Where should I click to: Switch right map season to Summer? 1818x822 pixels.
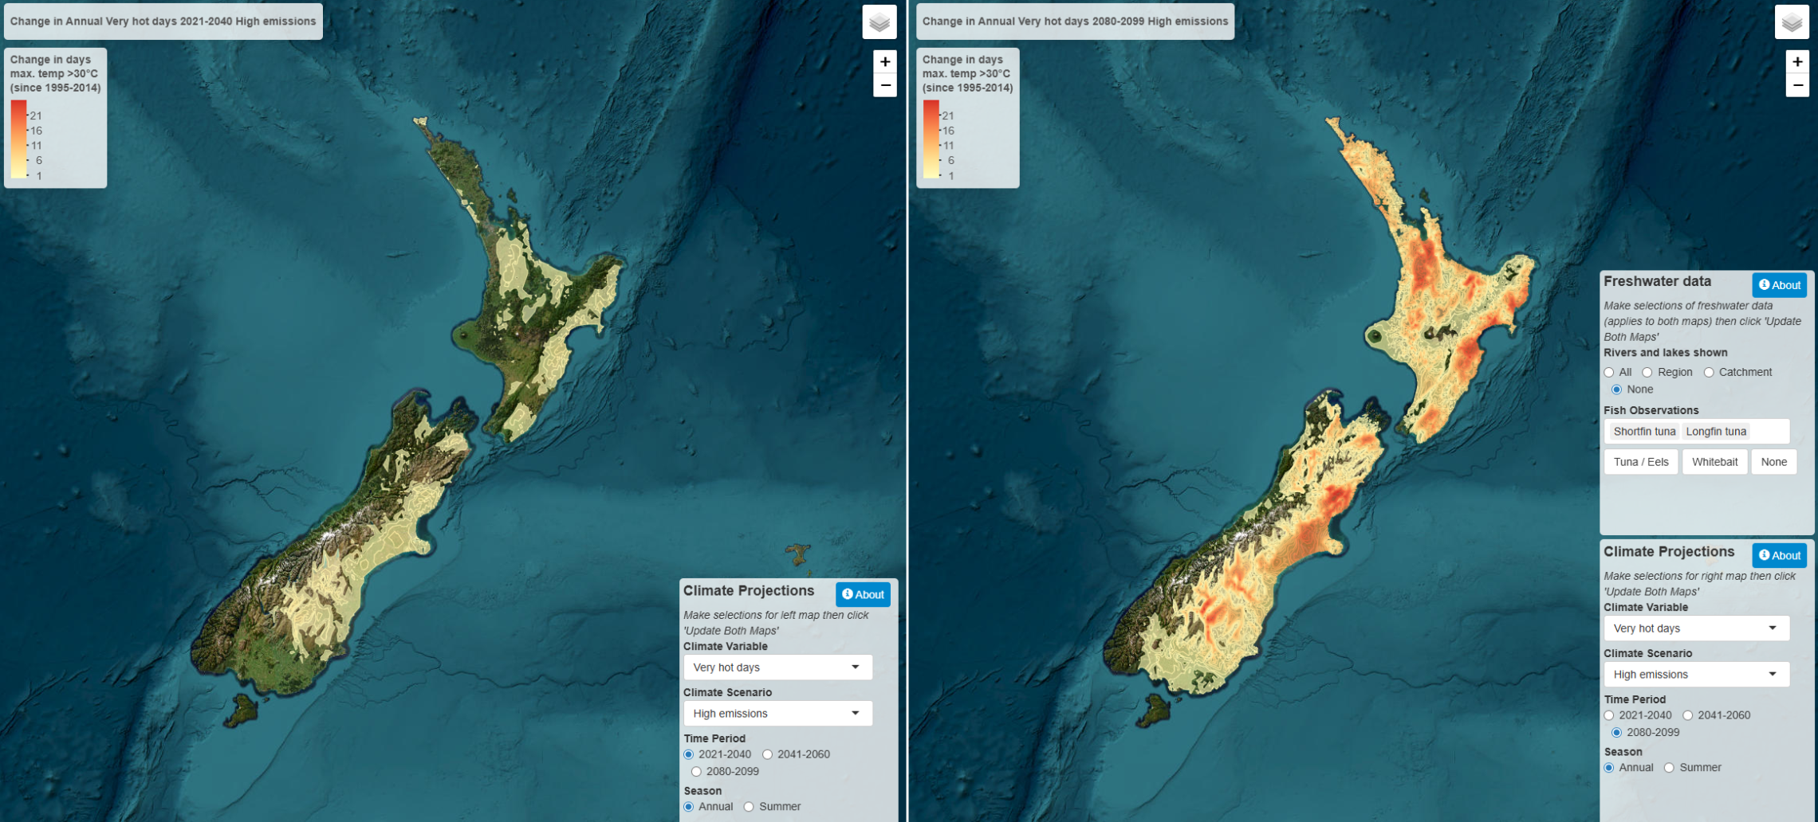coord(1670,767)
